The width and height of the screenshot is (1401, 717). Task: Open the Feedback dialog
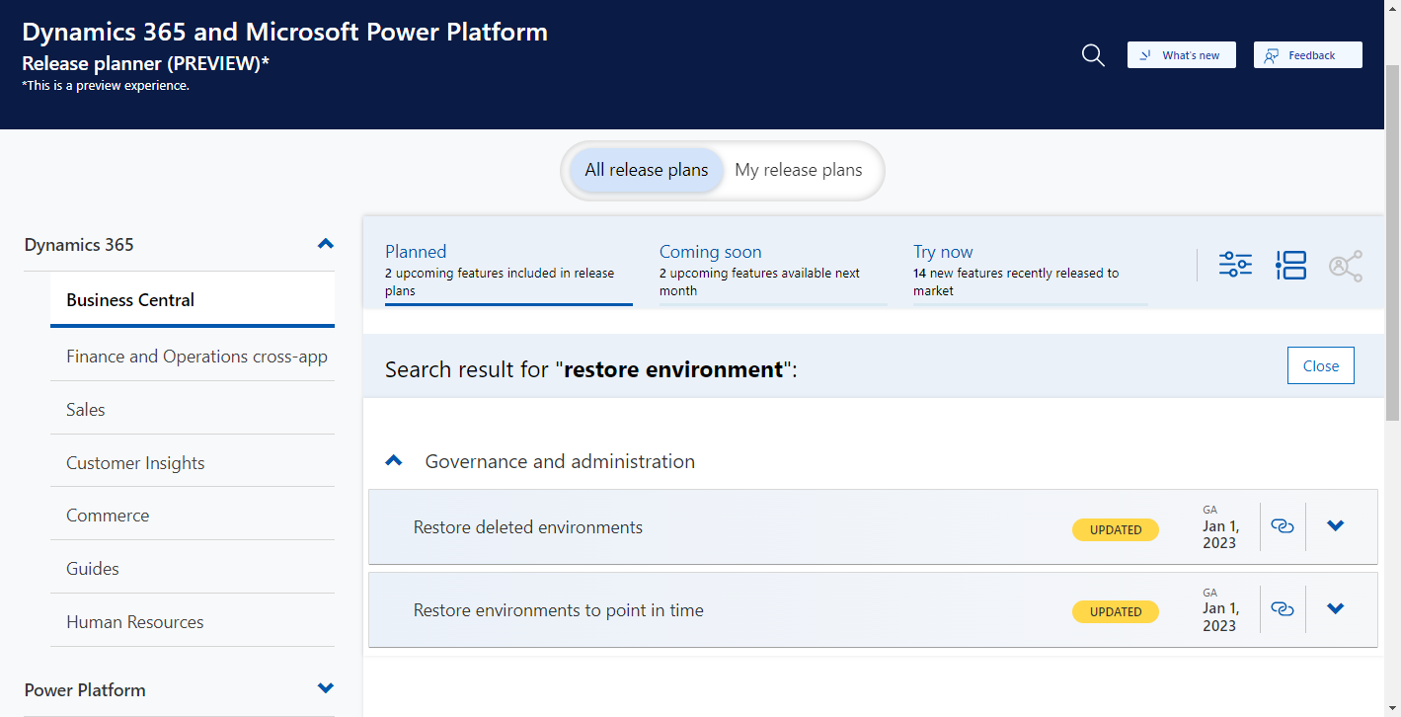click(1307, 54)
